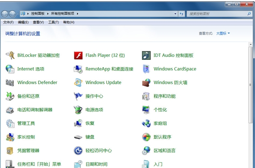
Task: Click the 家长控制 people icon
Action: [x=10, y=137]
